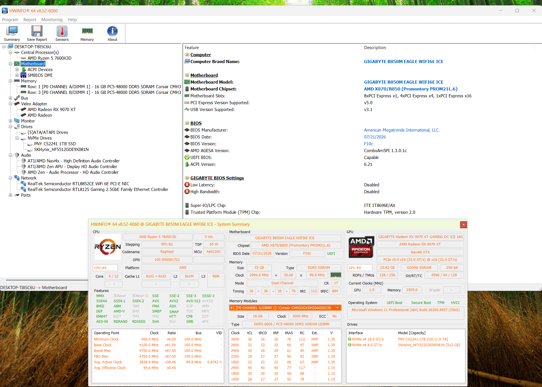The width and height of the screenshot is (542, 387).
Task: Click the AMD Radeon Graphics logo
Action: pyautogui.click(x=361, y=247)
